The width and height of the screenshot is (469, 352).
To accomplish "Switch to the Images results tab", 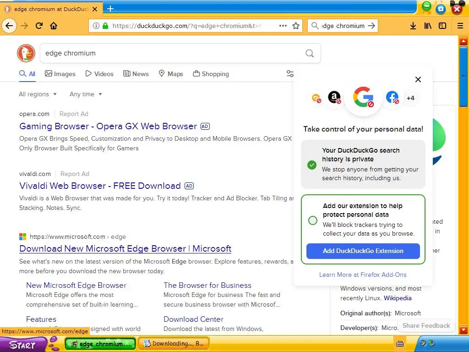I will pyautogui.click(x=60, y=74).
